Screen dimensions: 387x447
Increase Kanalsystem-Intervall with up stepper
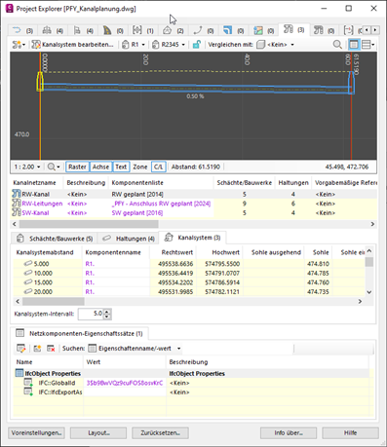[107, 312]
